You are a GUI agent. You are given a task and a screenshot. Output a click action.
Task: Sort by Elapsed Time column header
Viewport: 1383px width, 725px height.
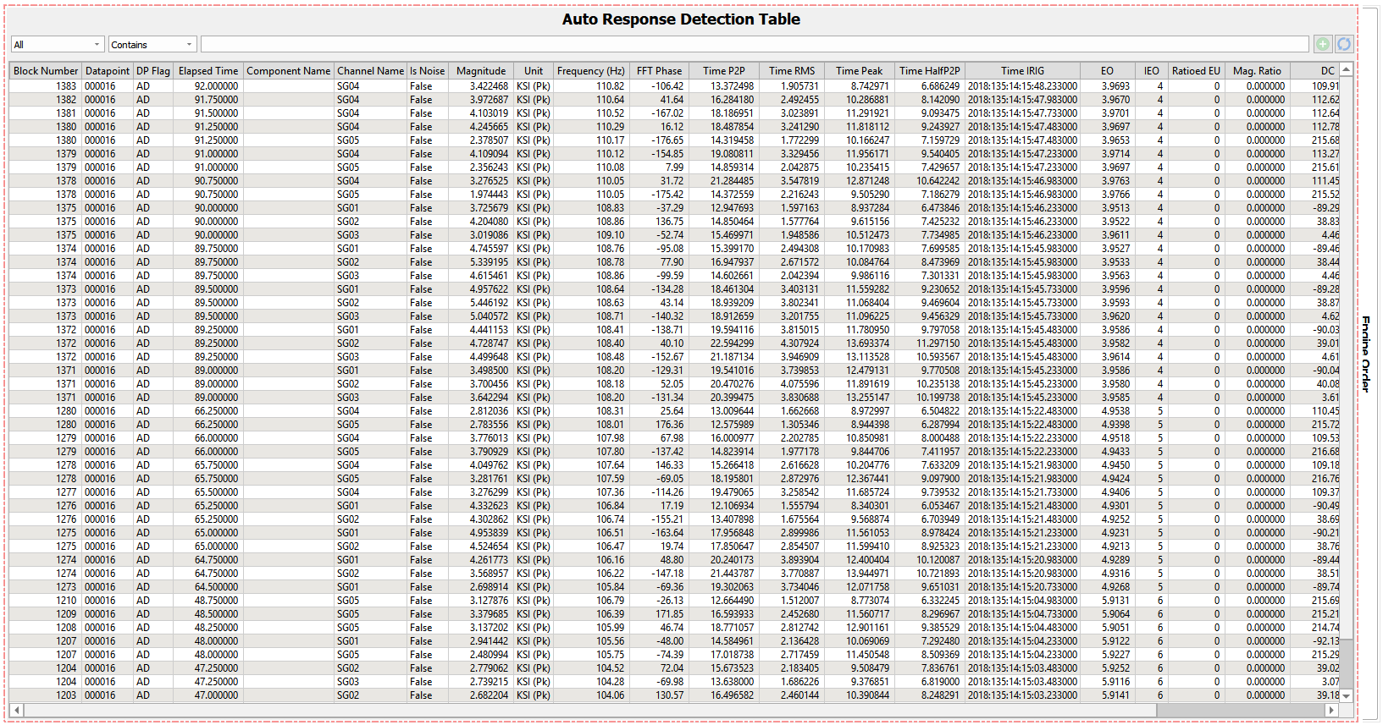coord(208,71)
